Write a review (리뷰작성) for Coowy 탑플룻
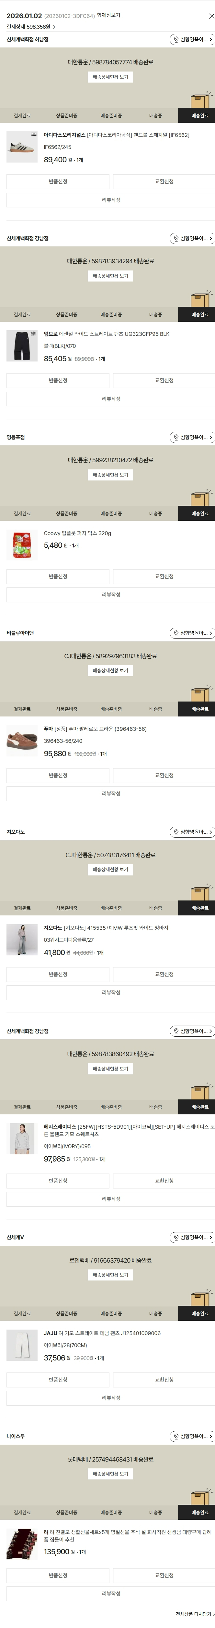This screenshot has height=1628, width=215. click(x=111, y=595)
